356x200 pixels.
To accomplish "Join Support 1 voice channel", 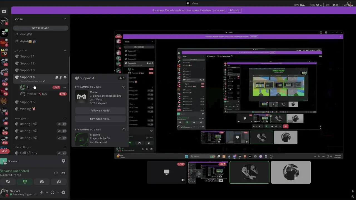I will 41,56.
